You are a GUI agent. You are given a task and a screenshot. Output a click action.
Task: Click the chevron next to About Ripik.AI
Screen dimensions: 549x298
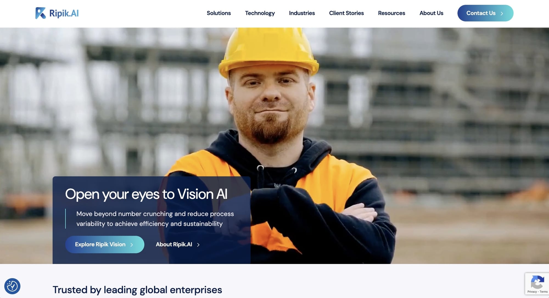tap(198, 245)
